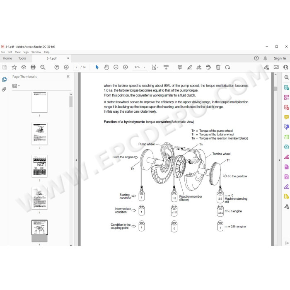Image resolution: width=290 pixels, height=290 pixels.
Task: Click the scrolling mode toolbar icon
Action: click(166, 67)
